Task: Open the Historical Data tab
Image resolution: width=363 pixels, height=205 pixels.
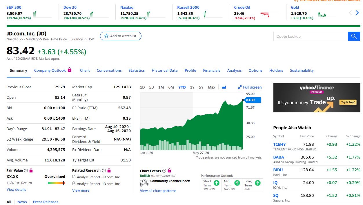Action: pyautogui.click(x=164, y=71)
